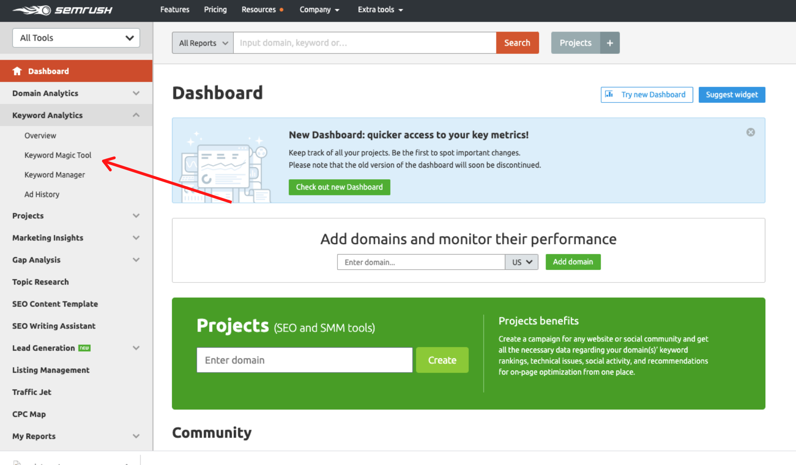Viewport: 796px width, 465px height.
Task: Open the All Tools dropdown
Action: pyautogui.click(x=76, y=38)
